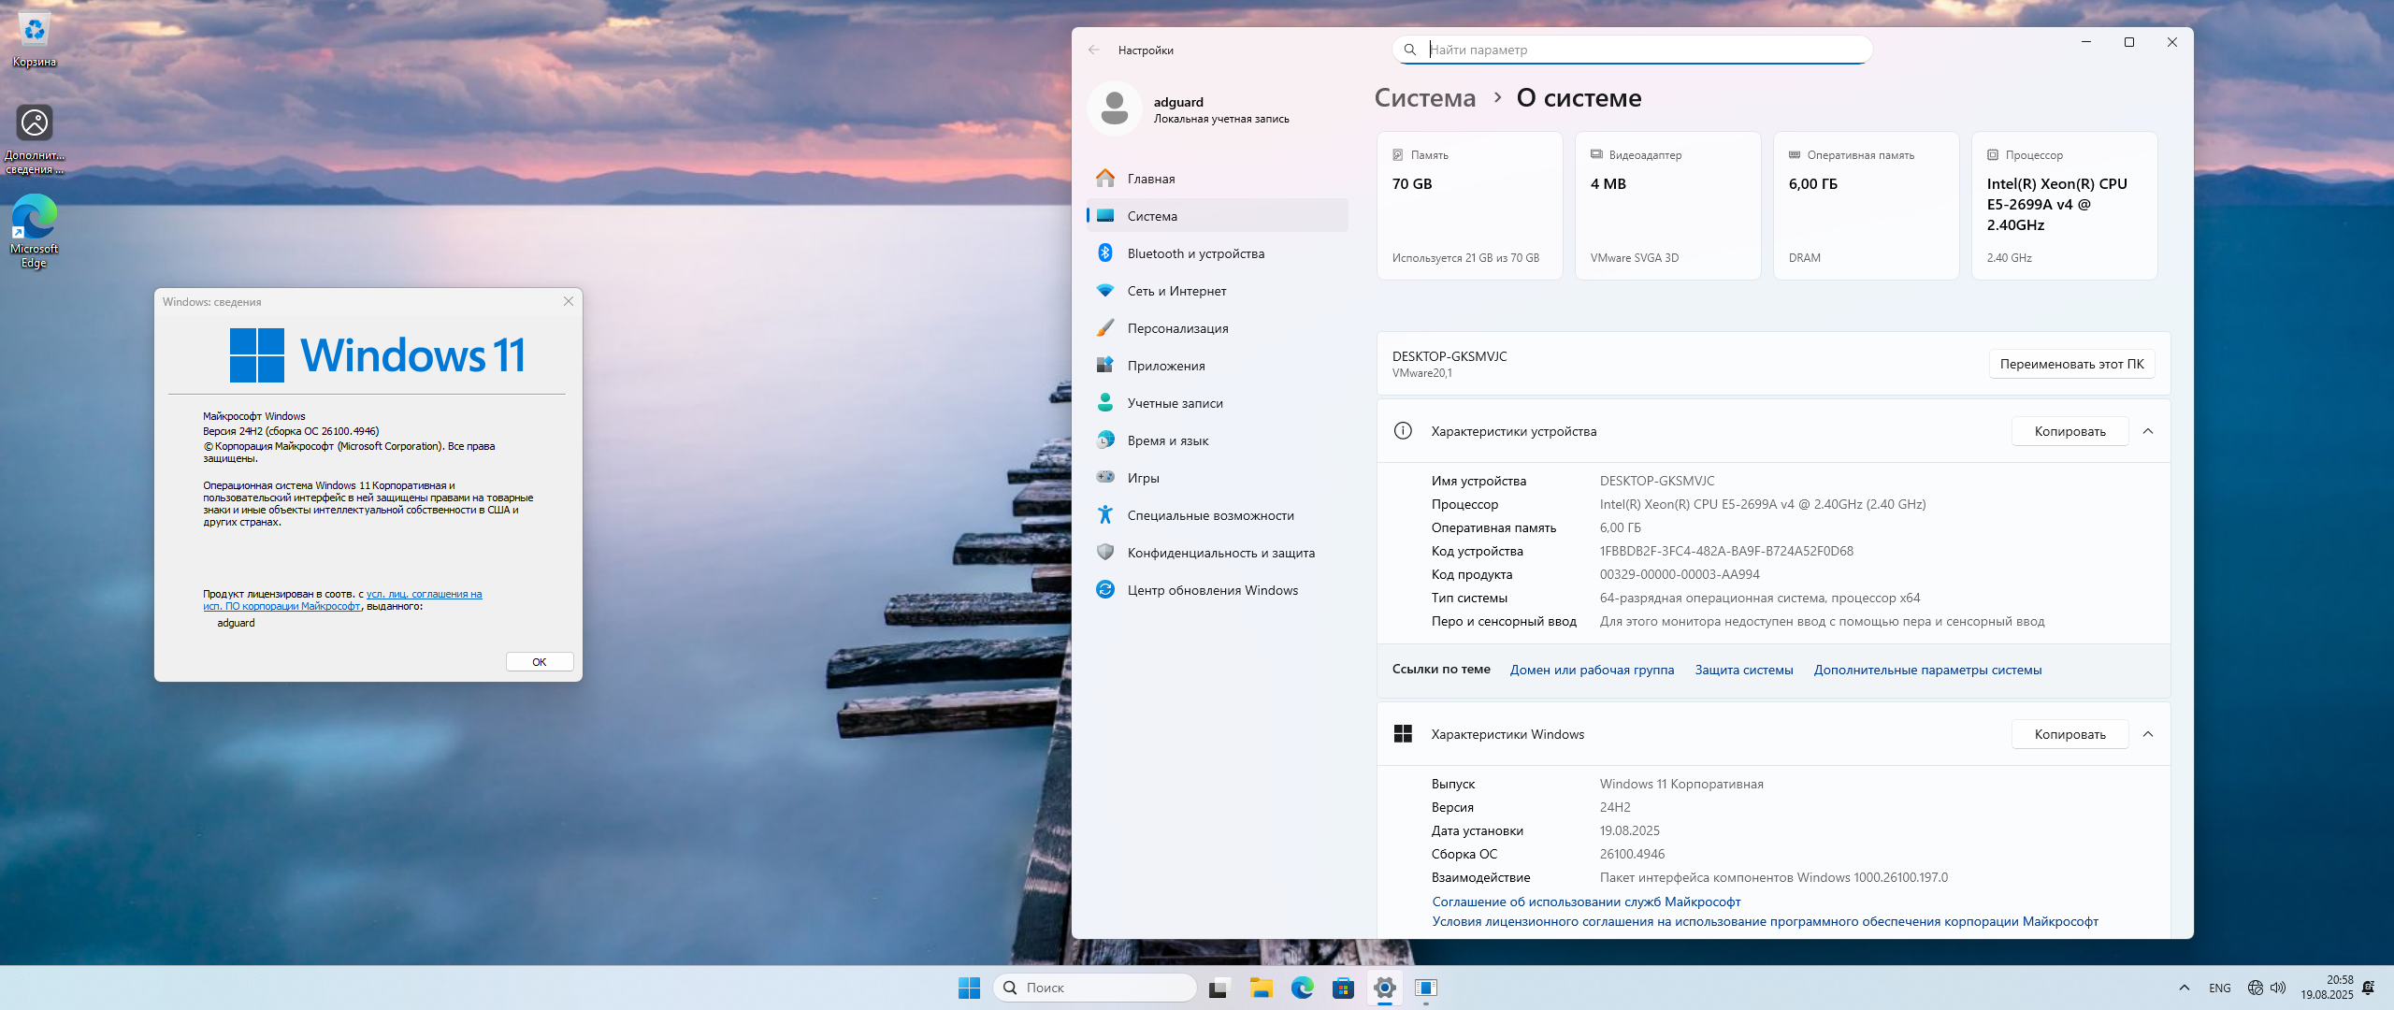Select the Персонализация brush icon
The width and height of the screenshot is (2394, 1010).
(1105, 328)
